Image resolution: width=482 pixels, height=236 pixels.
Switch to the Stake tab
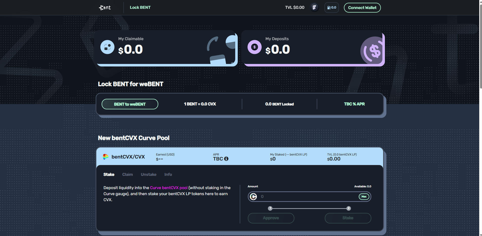tap(109, 175)
